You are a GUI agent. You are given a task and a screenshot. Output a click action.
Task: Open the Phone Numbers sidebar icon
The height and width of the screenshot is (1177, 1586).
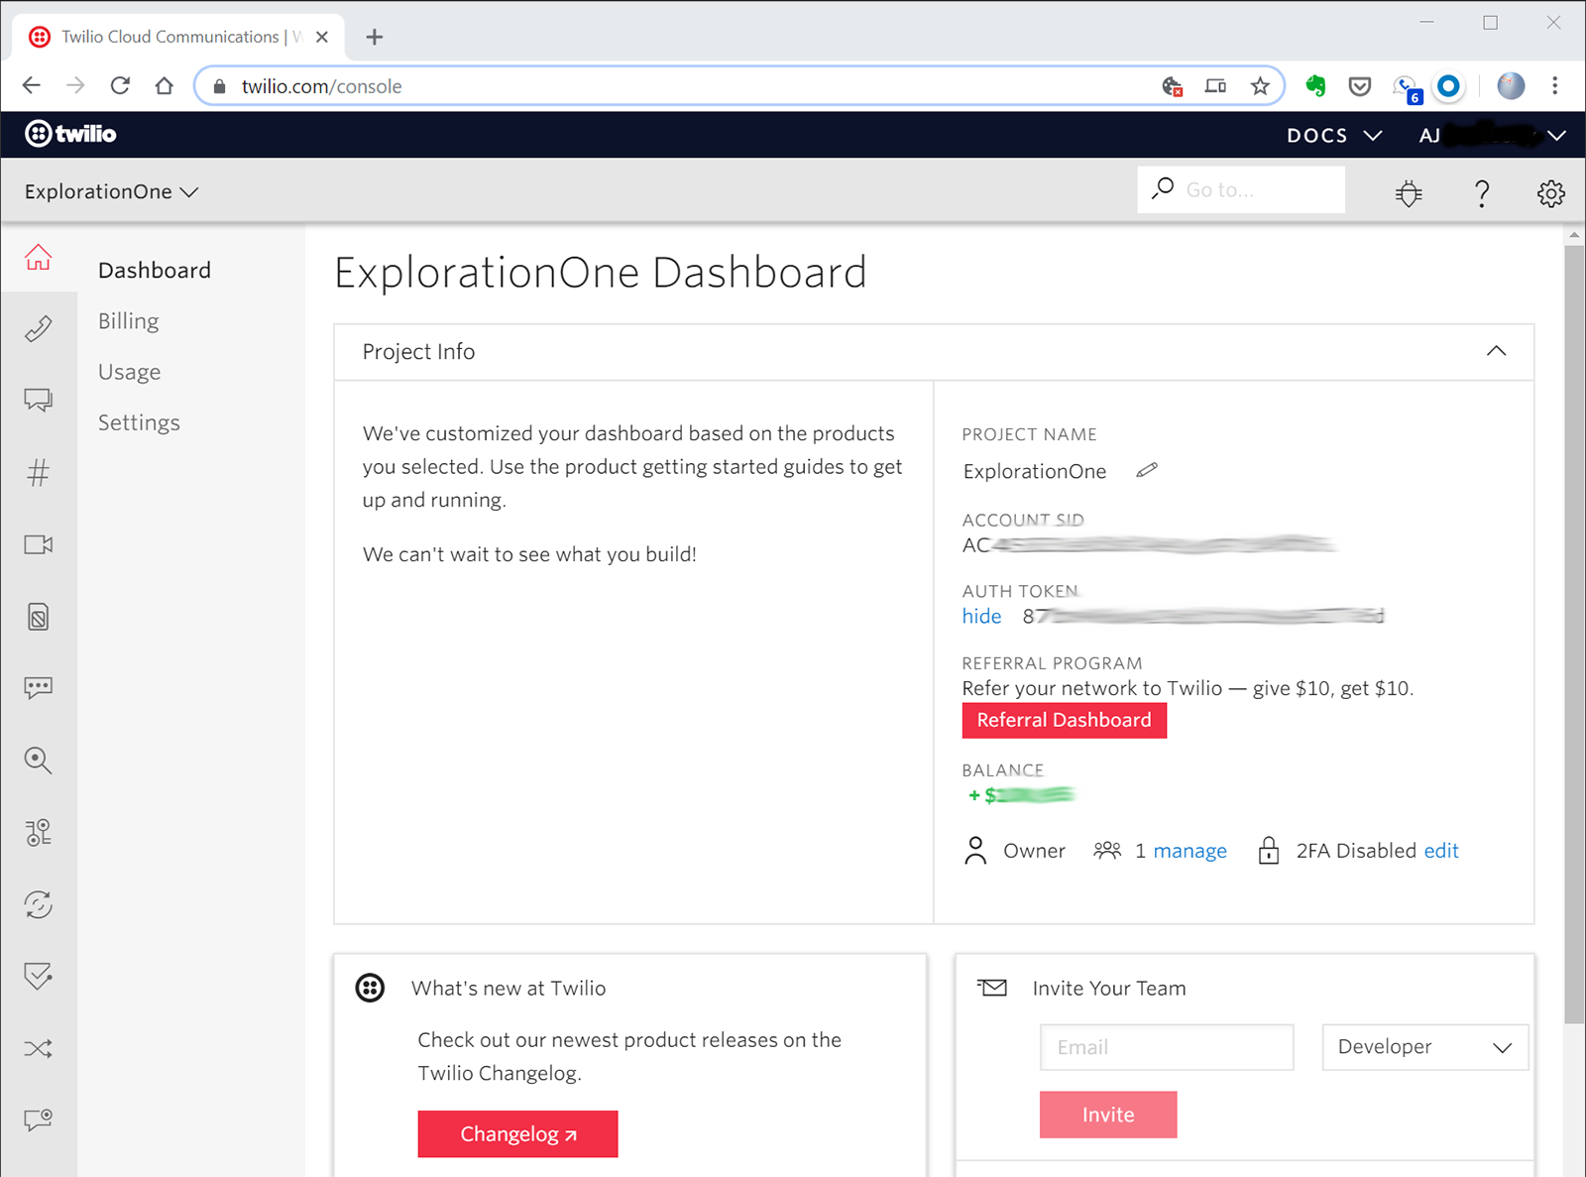tap(38, 328)
